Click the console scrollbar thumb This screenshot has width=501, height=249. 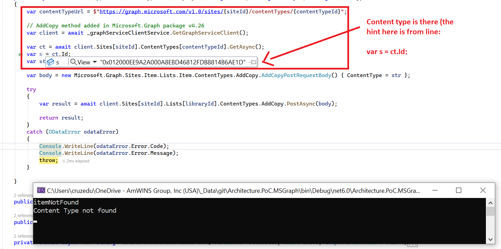[490, 211]
